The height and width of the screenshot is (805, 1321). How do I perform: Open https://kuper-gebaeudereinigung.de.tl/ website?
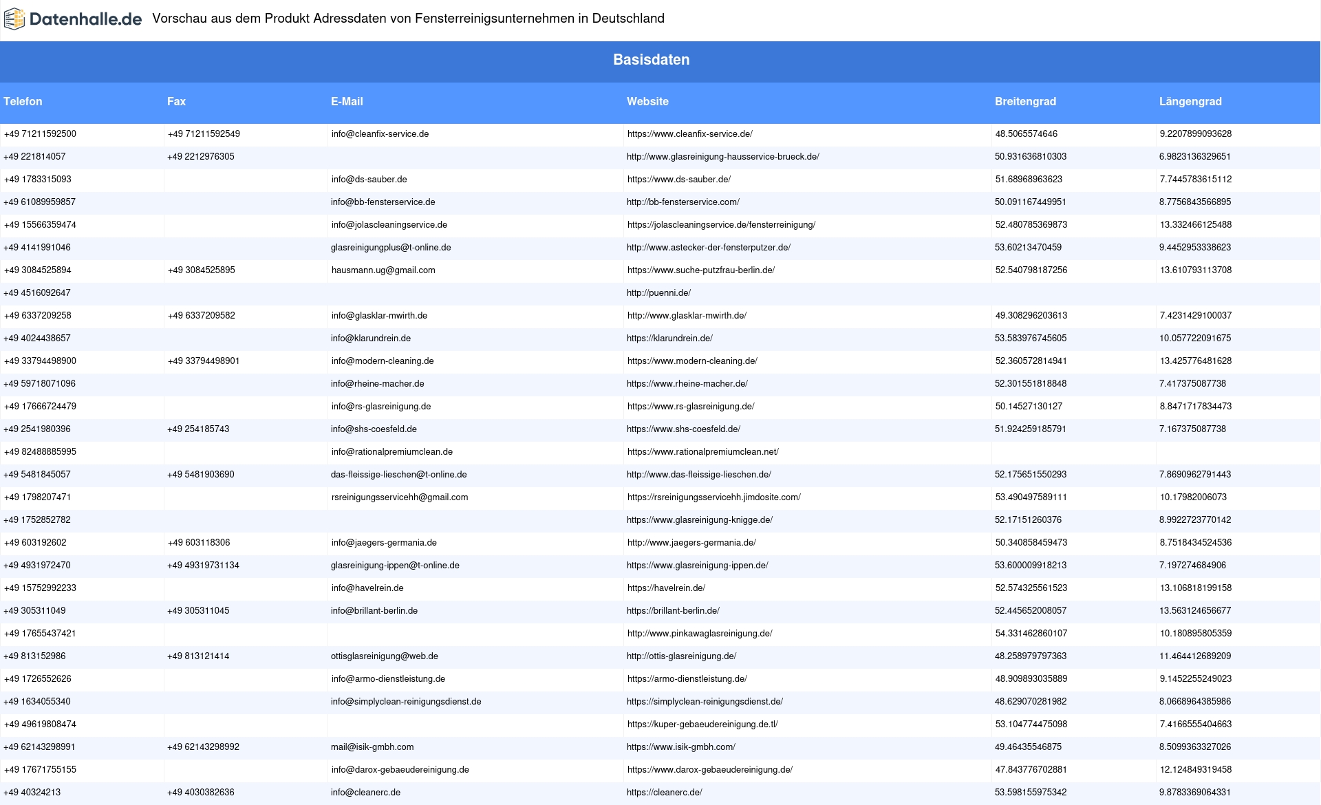coord(702,724)
